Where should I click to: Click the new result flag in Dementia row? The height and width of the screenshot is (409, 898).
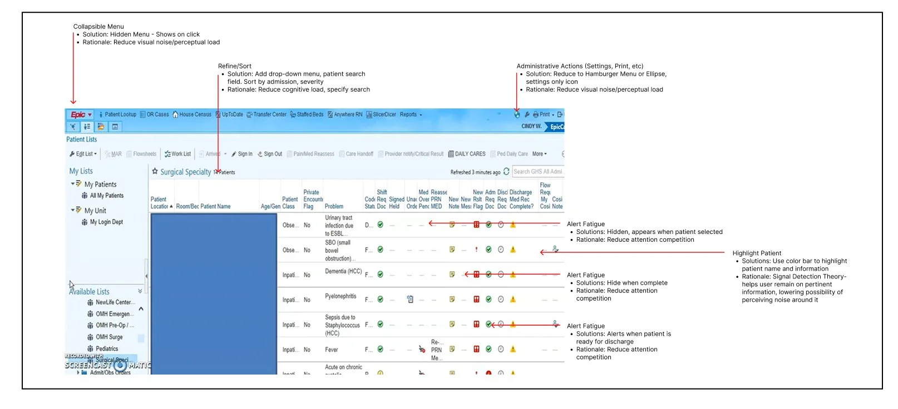click(x=476, y=275)
